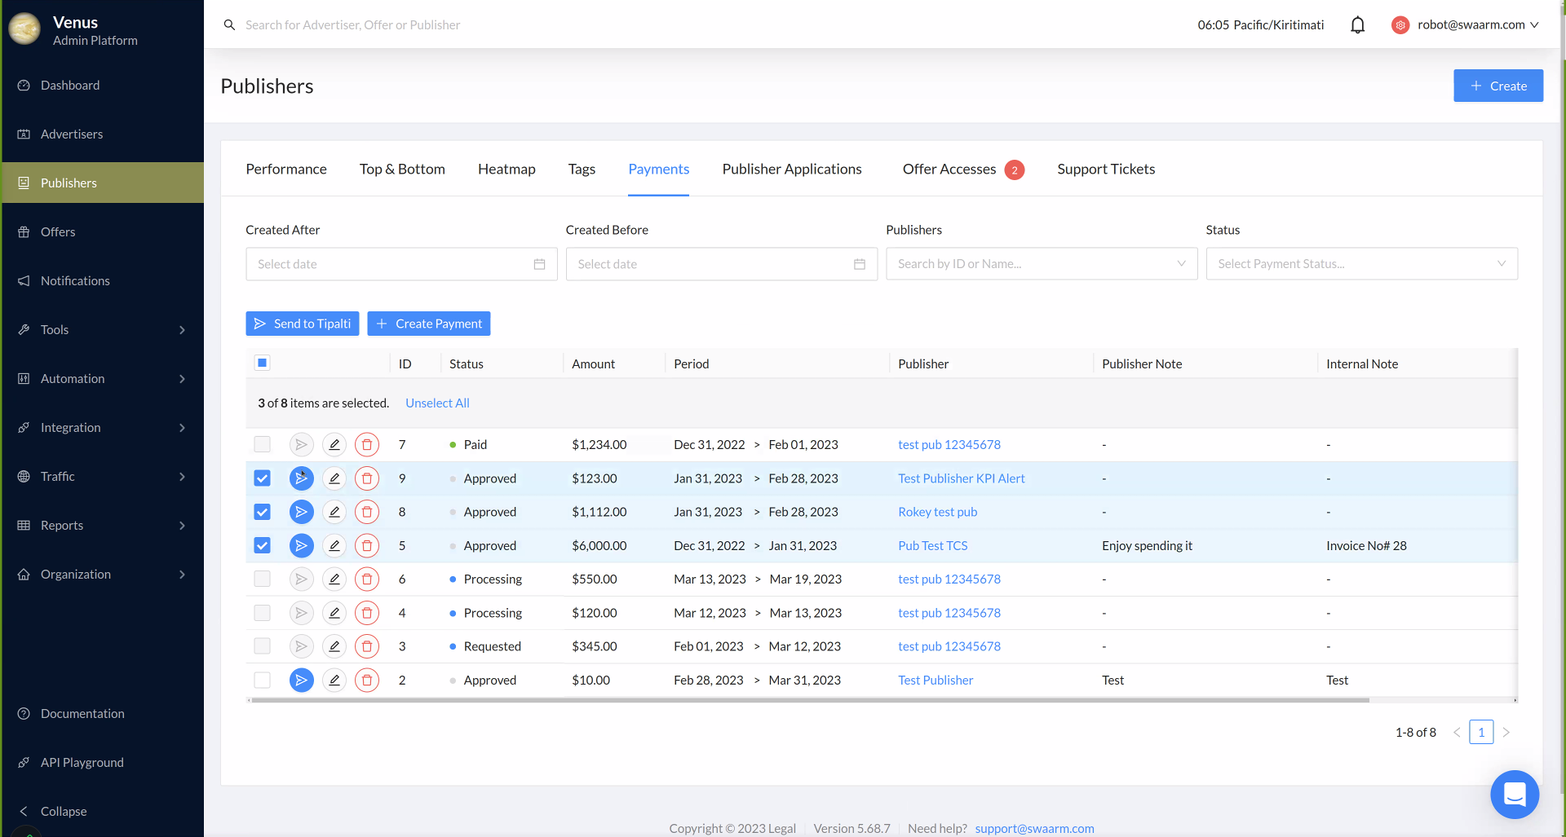Send payment ID 2 via send icon
Screen dimensions: 1566x837
(301, 680)
